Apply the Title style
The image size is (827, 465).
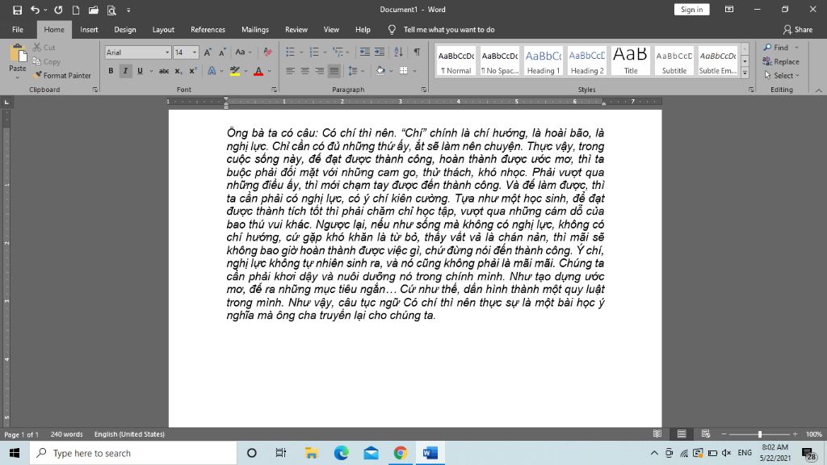click(630, 61)
